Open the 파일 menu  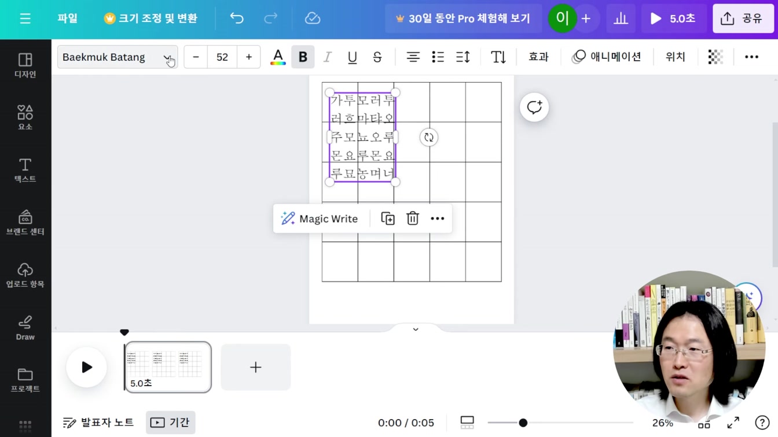67,18
